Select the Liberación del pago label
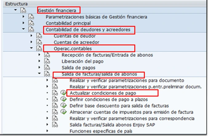Screen dimensions: 208x136 coord(82,61)
